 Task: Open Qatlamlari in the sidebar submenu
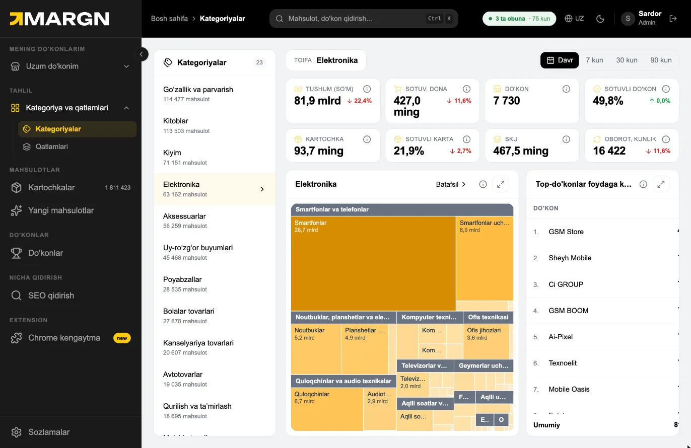[77, 146]
